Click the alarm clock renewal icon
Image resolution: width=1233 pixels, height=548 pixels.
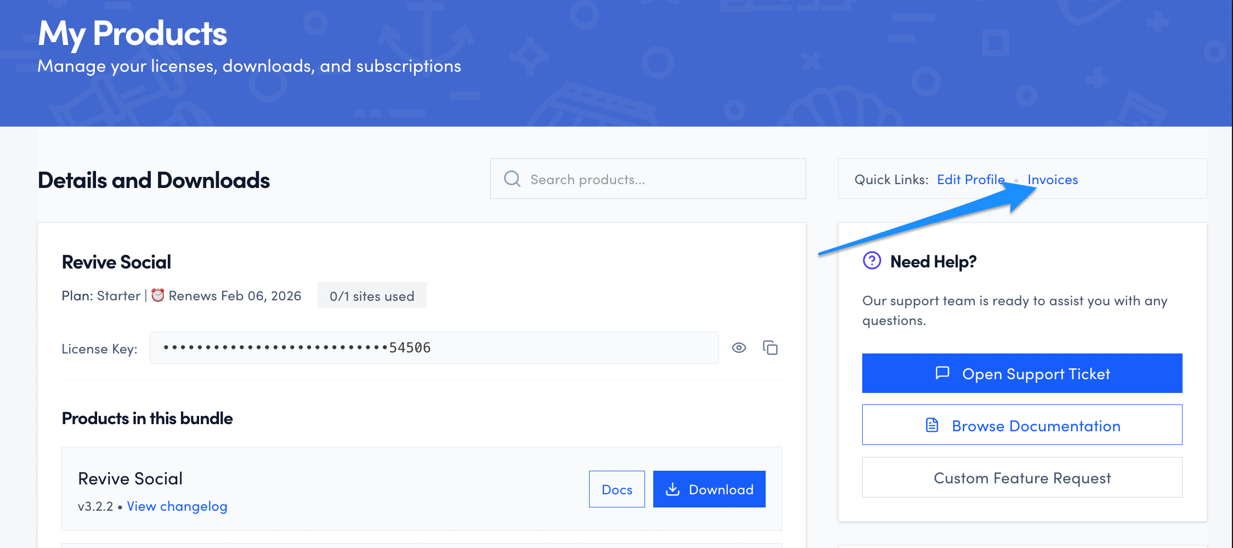pyautogui.click(x=158, y=295)
